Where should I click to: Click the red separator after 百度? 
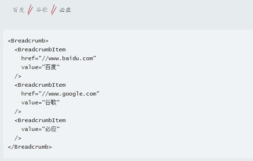coord(30,10)
